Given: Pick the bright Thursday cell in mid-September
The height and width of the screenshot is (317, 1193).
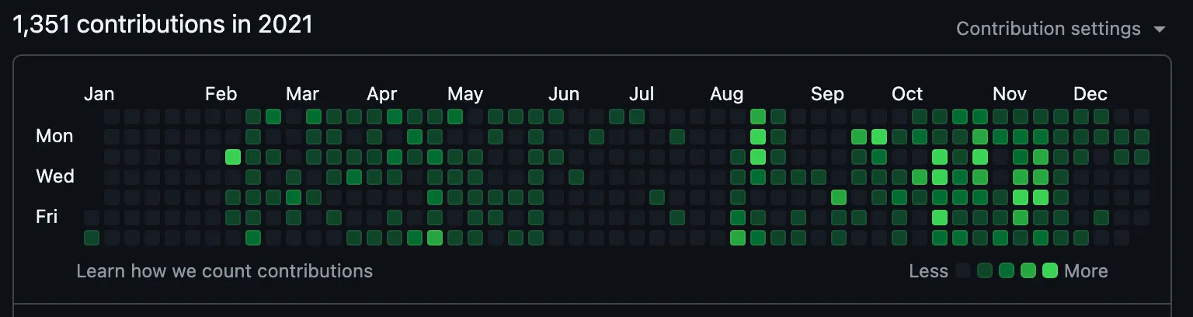Looking at the screenshot, I should (x=839, y=197).
